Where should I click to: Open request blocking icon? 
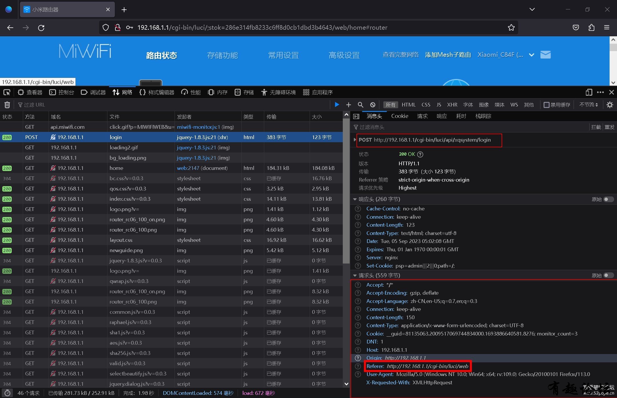click(372, 105)
